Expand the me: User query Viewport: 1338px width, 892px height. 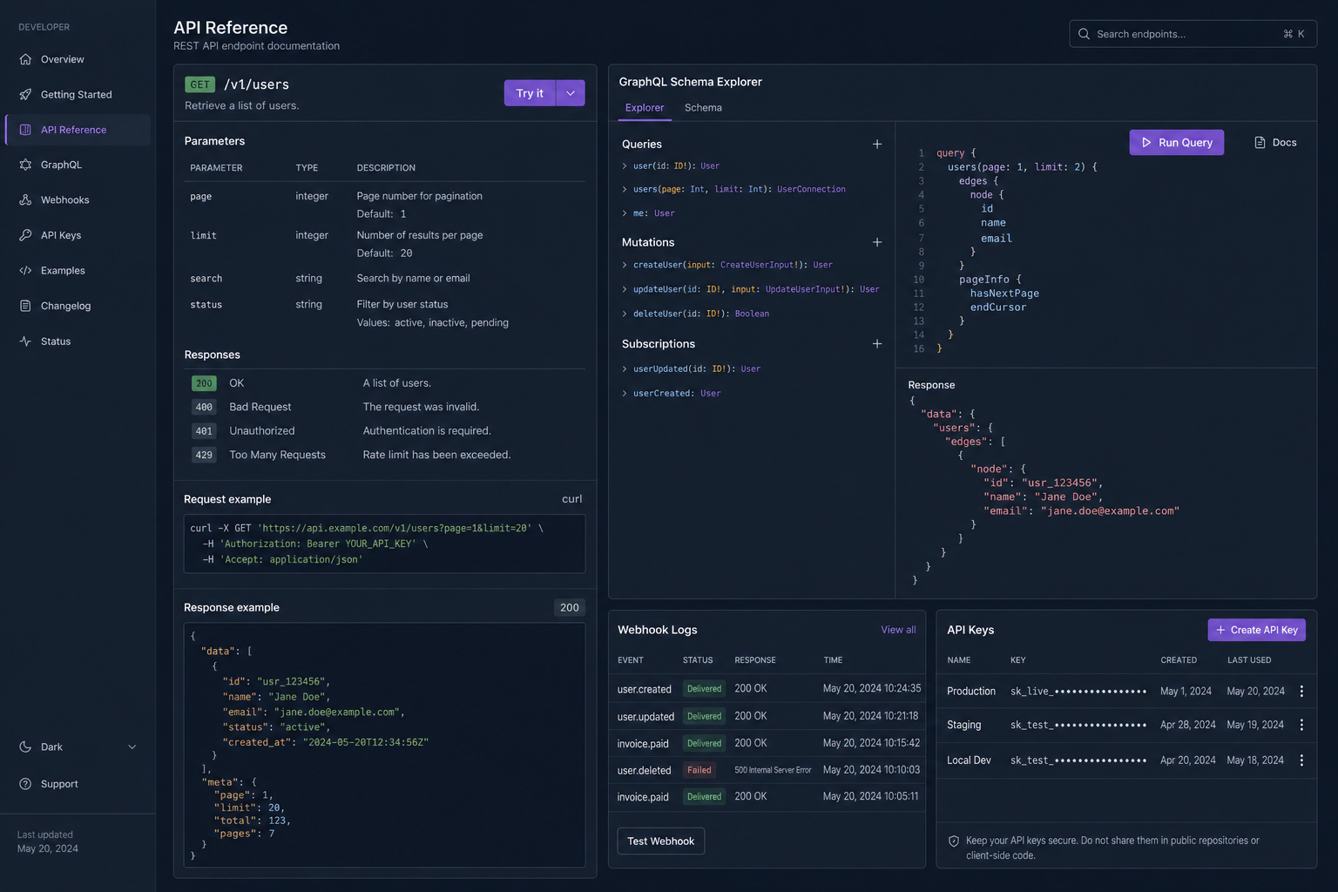[625, 213]
